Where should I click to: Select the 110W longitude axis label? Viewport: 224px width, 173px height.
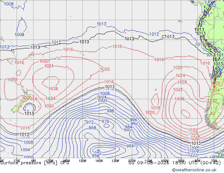tap(148, 161)
